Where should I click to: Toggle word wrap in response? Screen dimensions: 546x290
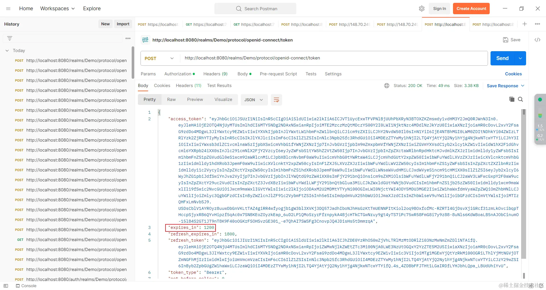[x=276, y=100]
